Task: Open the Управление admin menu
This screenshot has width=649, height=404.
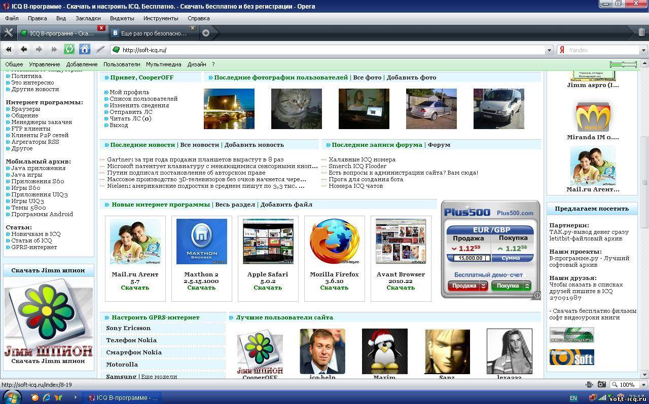Action: click(45, 64)
